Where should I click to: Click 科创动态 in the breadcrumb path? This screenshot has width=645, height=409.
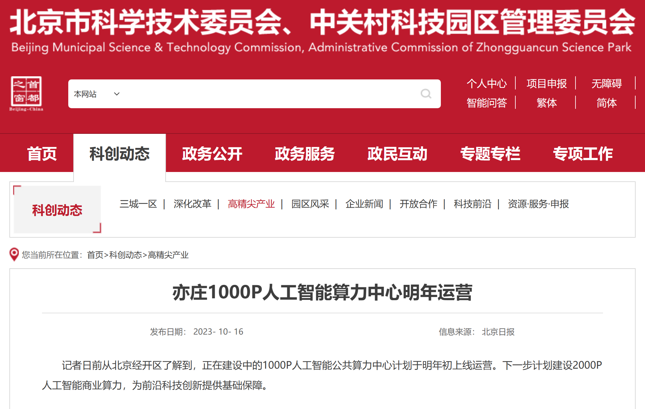tap(126, 255)
